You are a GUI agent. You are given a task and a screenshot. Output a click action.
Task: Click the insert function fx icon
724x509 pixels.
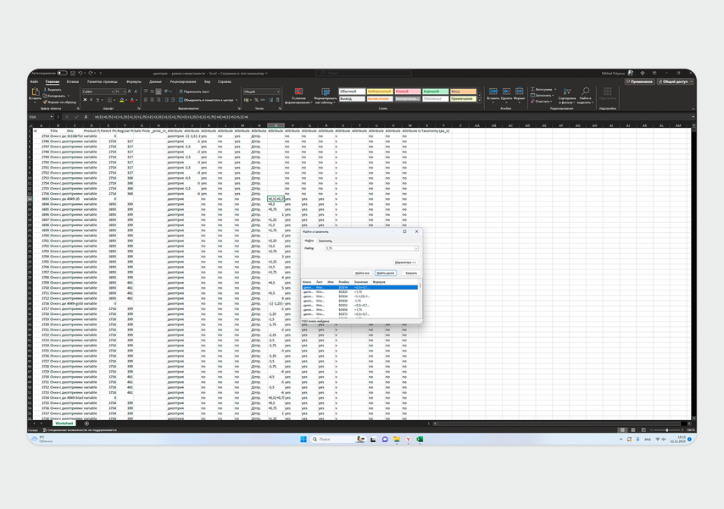(x=86, y=117)
